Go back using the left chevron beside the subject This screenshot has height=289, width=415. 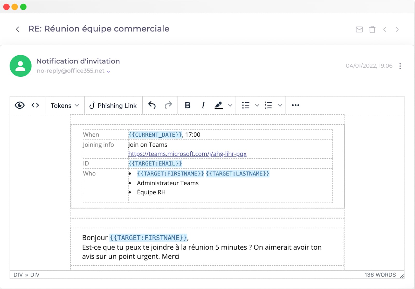pos(17,29)
